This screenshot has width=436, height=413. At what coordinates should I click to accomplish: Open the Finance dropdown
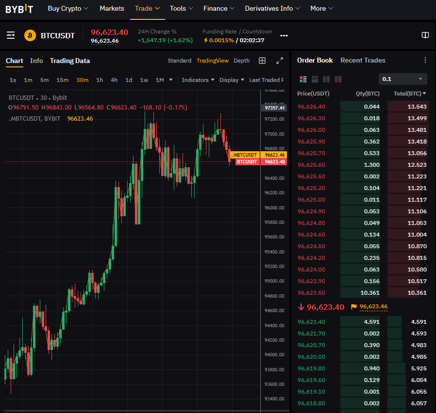(x=219, y=9)
